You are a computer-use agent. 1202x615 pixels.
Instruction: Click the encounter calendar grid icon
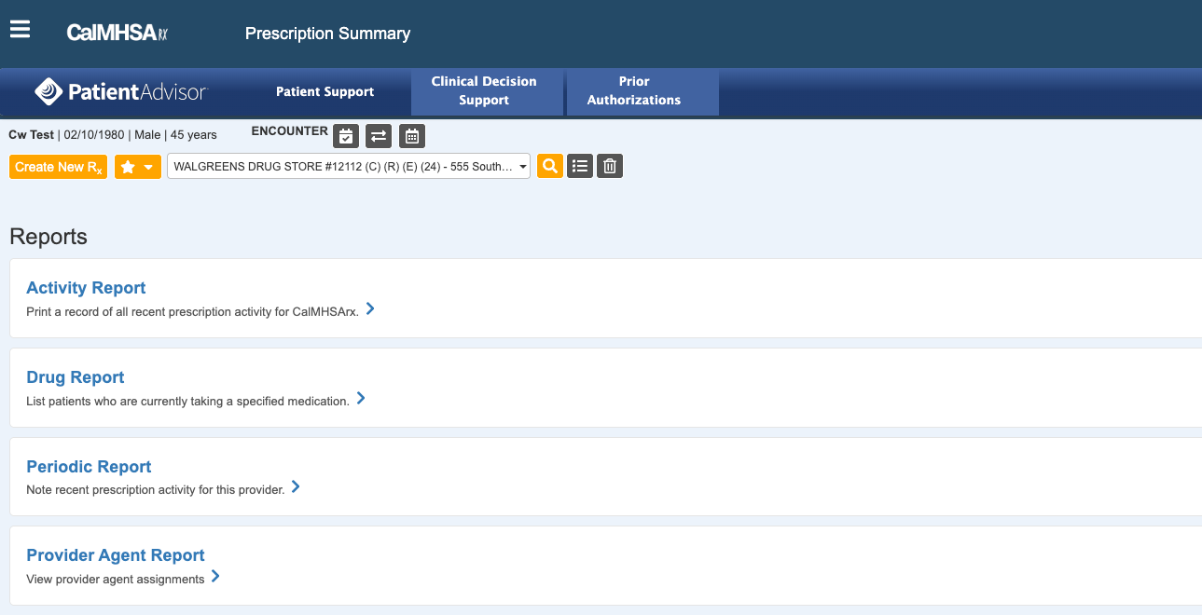(412, 136)
